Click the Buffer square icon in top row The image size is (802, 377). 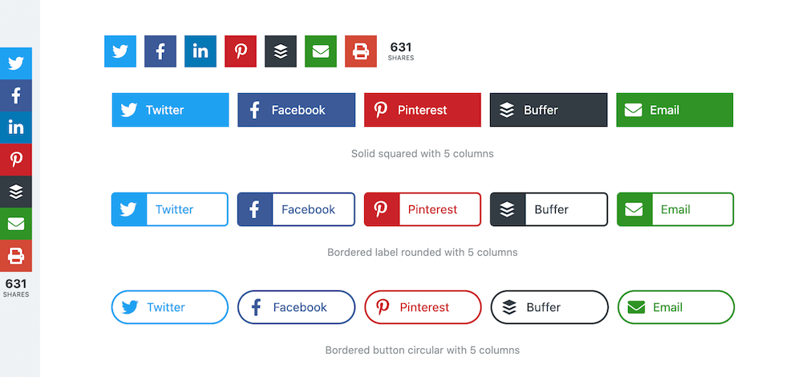click(x=281, y=51)
